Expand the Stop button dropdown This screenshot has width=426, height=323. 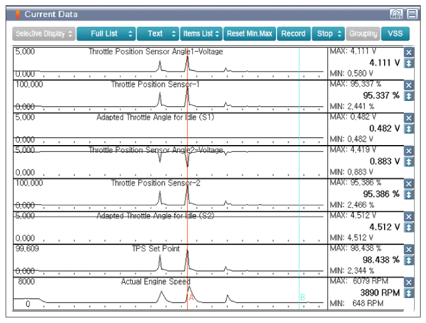(328, 33)
